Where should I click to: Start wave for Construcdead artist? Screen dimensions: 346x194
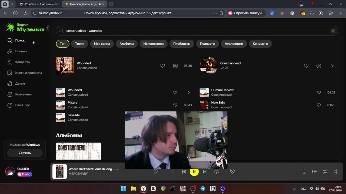coord(319,66)
